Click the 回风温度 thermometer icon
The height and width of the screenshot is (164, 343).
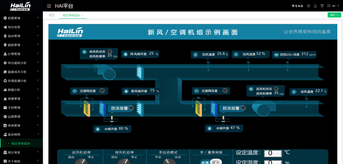pyautogui.click(x=196, y=54)
